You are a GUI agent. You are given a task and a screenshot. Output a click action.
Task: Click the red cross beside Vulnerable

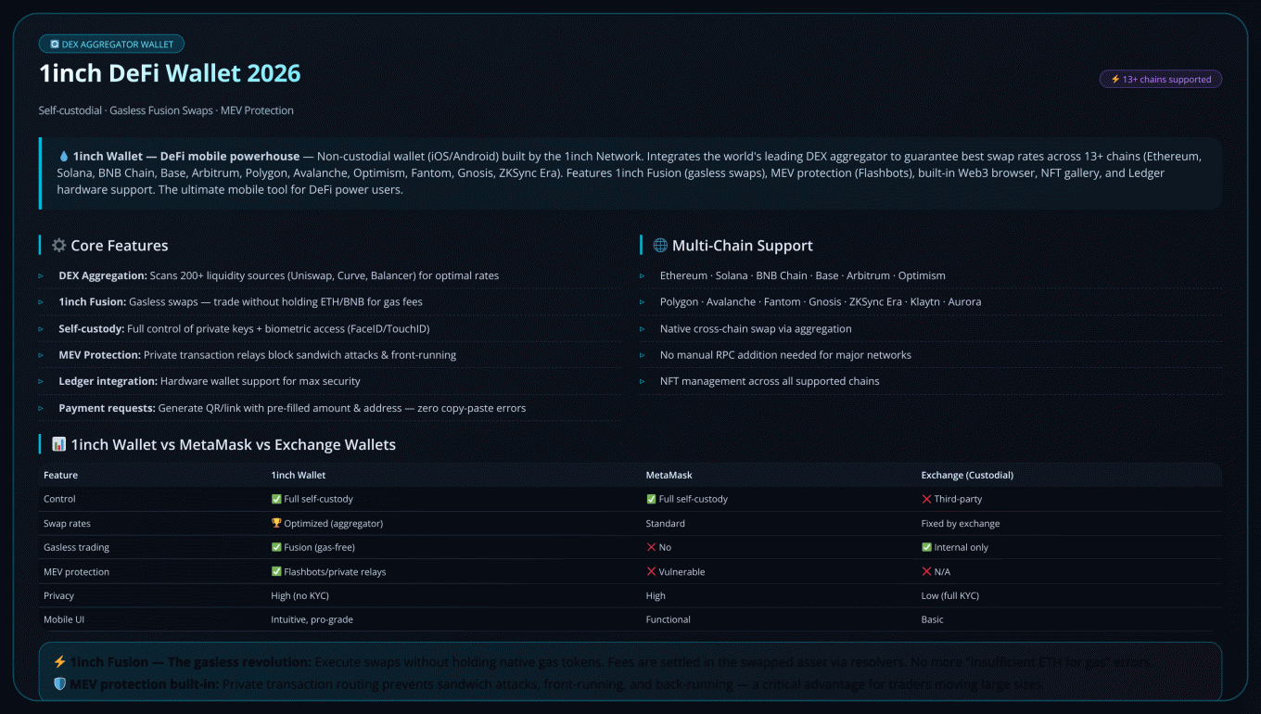651,572
